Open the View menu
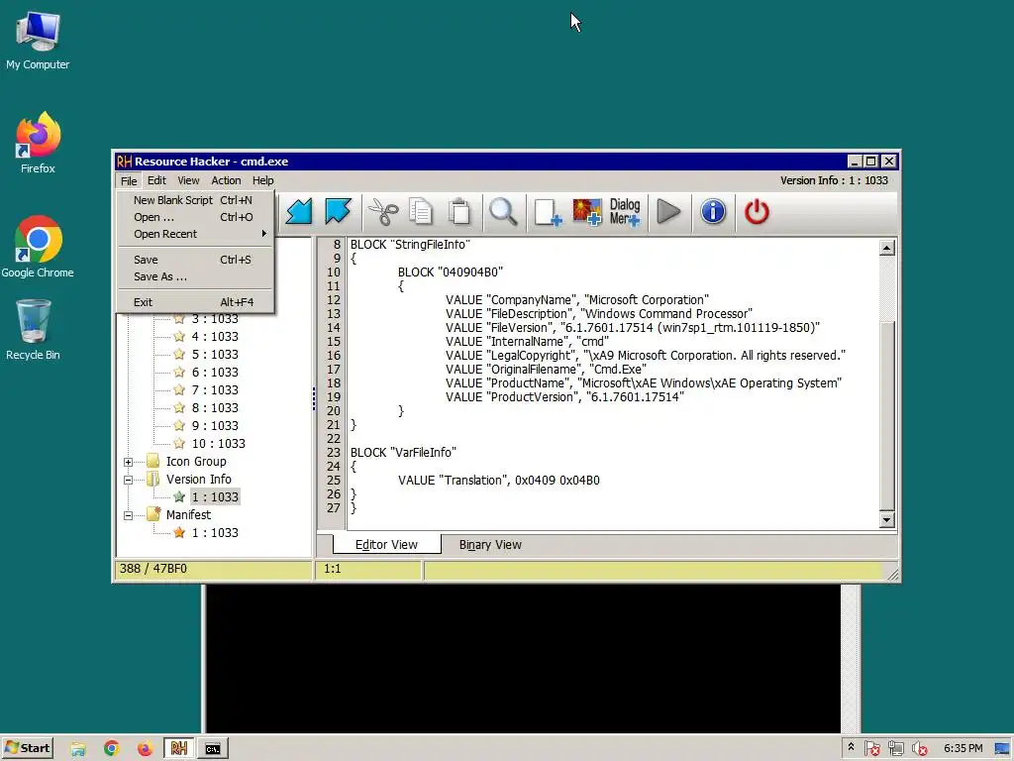Viewport: 1014px width, 761px height. (188, 180)
